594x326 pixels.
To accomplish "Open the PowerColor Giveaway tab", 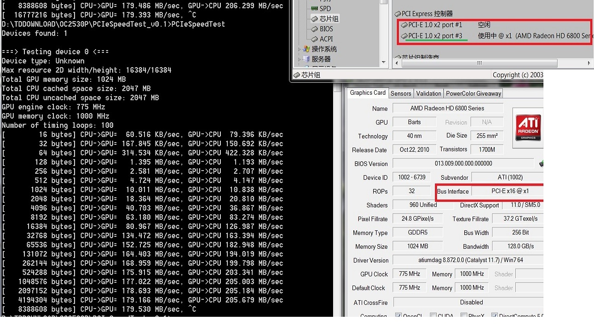I will click(473, 93).
